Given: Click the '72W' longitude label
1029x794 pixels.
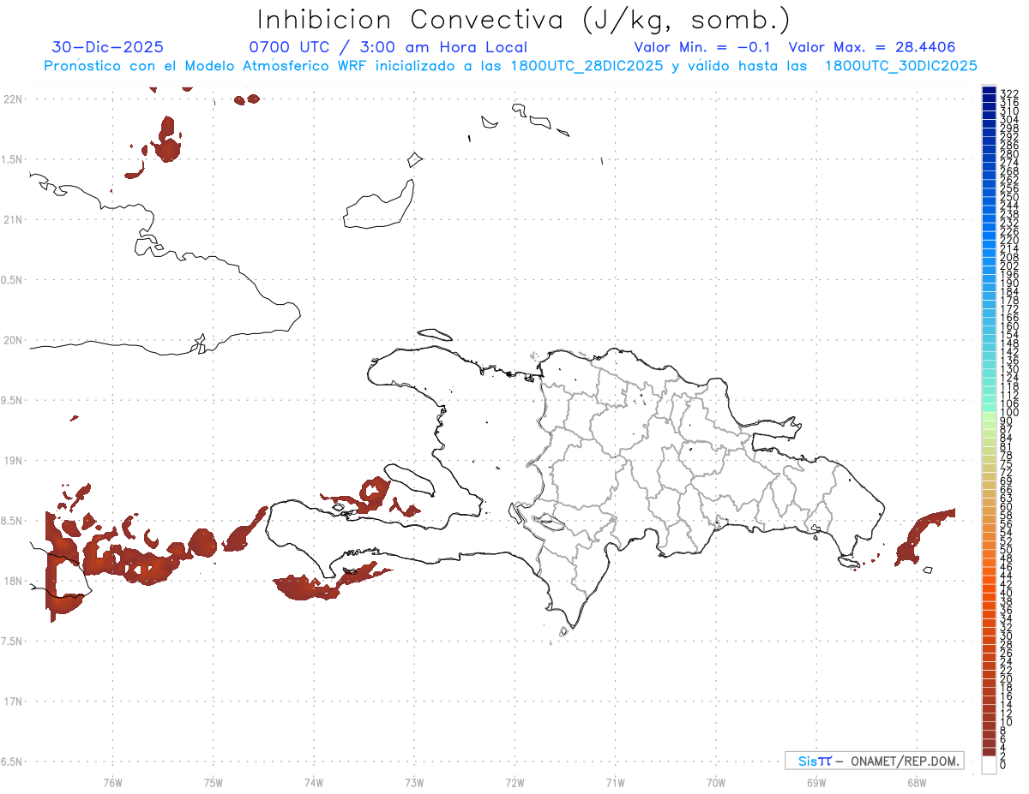Looking at the screenshot, I should pos(514,783).
